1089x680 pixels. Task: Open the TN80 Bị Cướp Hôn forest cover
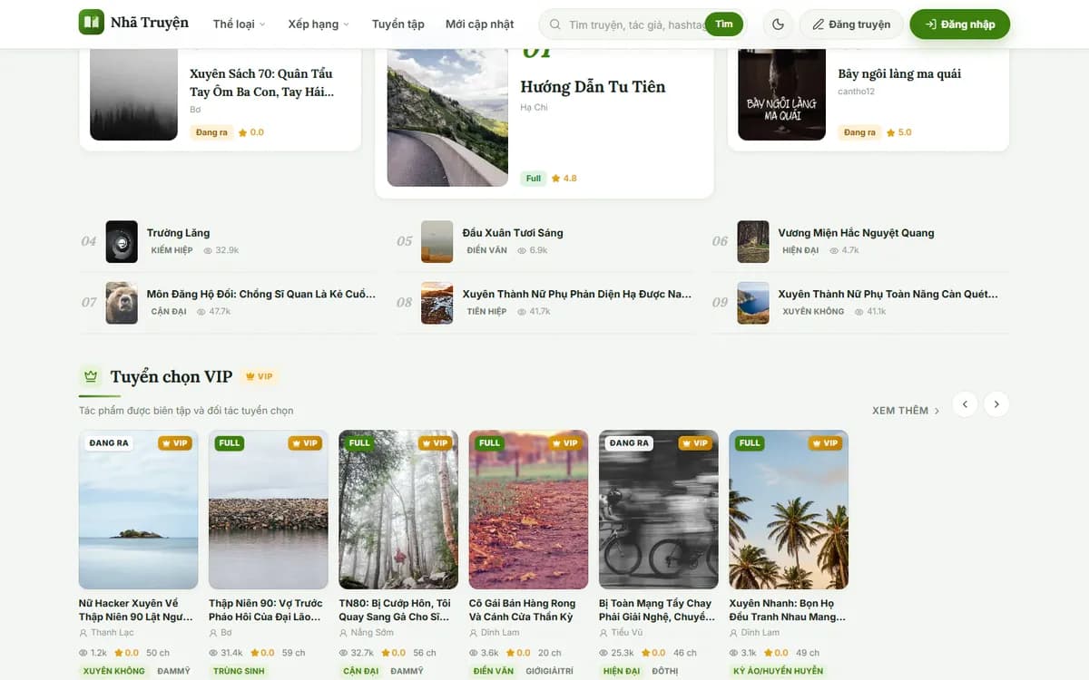coord(398,510)
